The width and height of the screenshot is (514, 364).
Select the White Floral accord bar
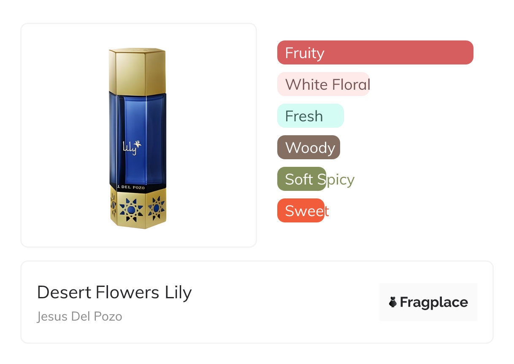point(323,84)
